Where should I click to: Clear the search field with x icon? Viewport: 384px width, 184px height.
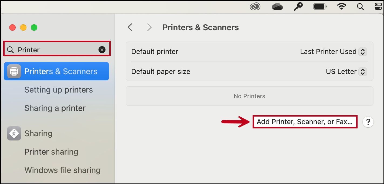[x=102, y=50]
